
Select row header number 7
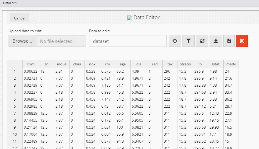(15, 113)
